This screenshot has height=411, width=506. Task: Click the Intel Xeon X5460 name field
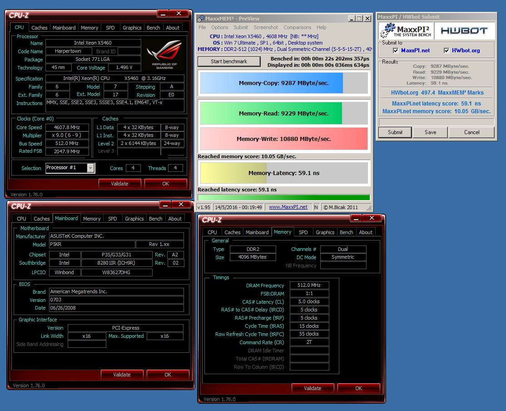93,43
